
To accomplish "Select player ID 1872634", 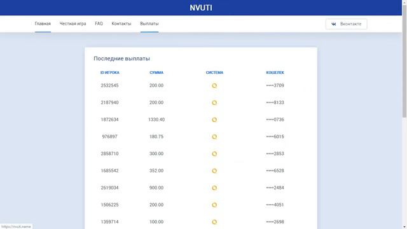I will click(109, 120).
